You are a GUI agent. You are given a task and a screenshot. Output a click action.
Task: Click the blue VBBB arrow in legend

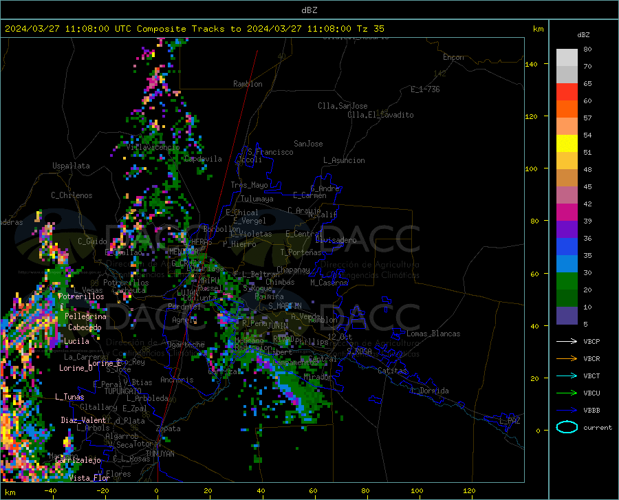567,411
